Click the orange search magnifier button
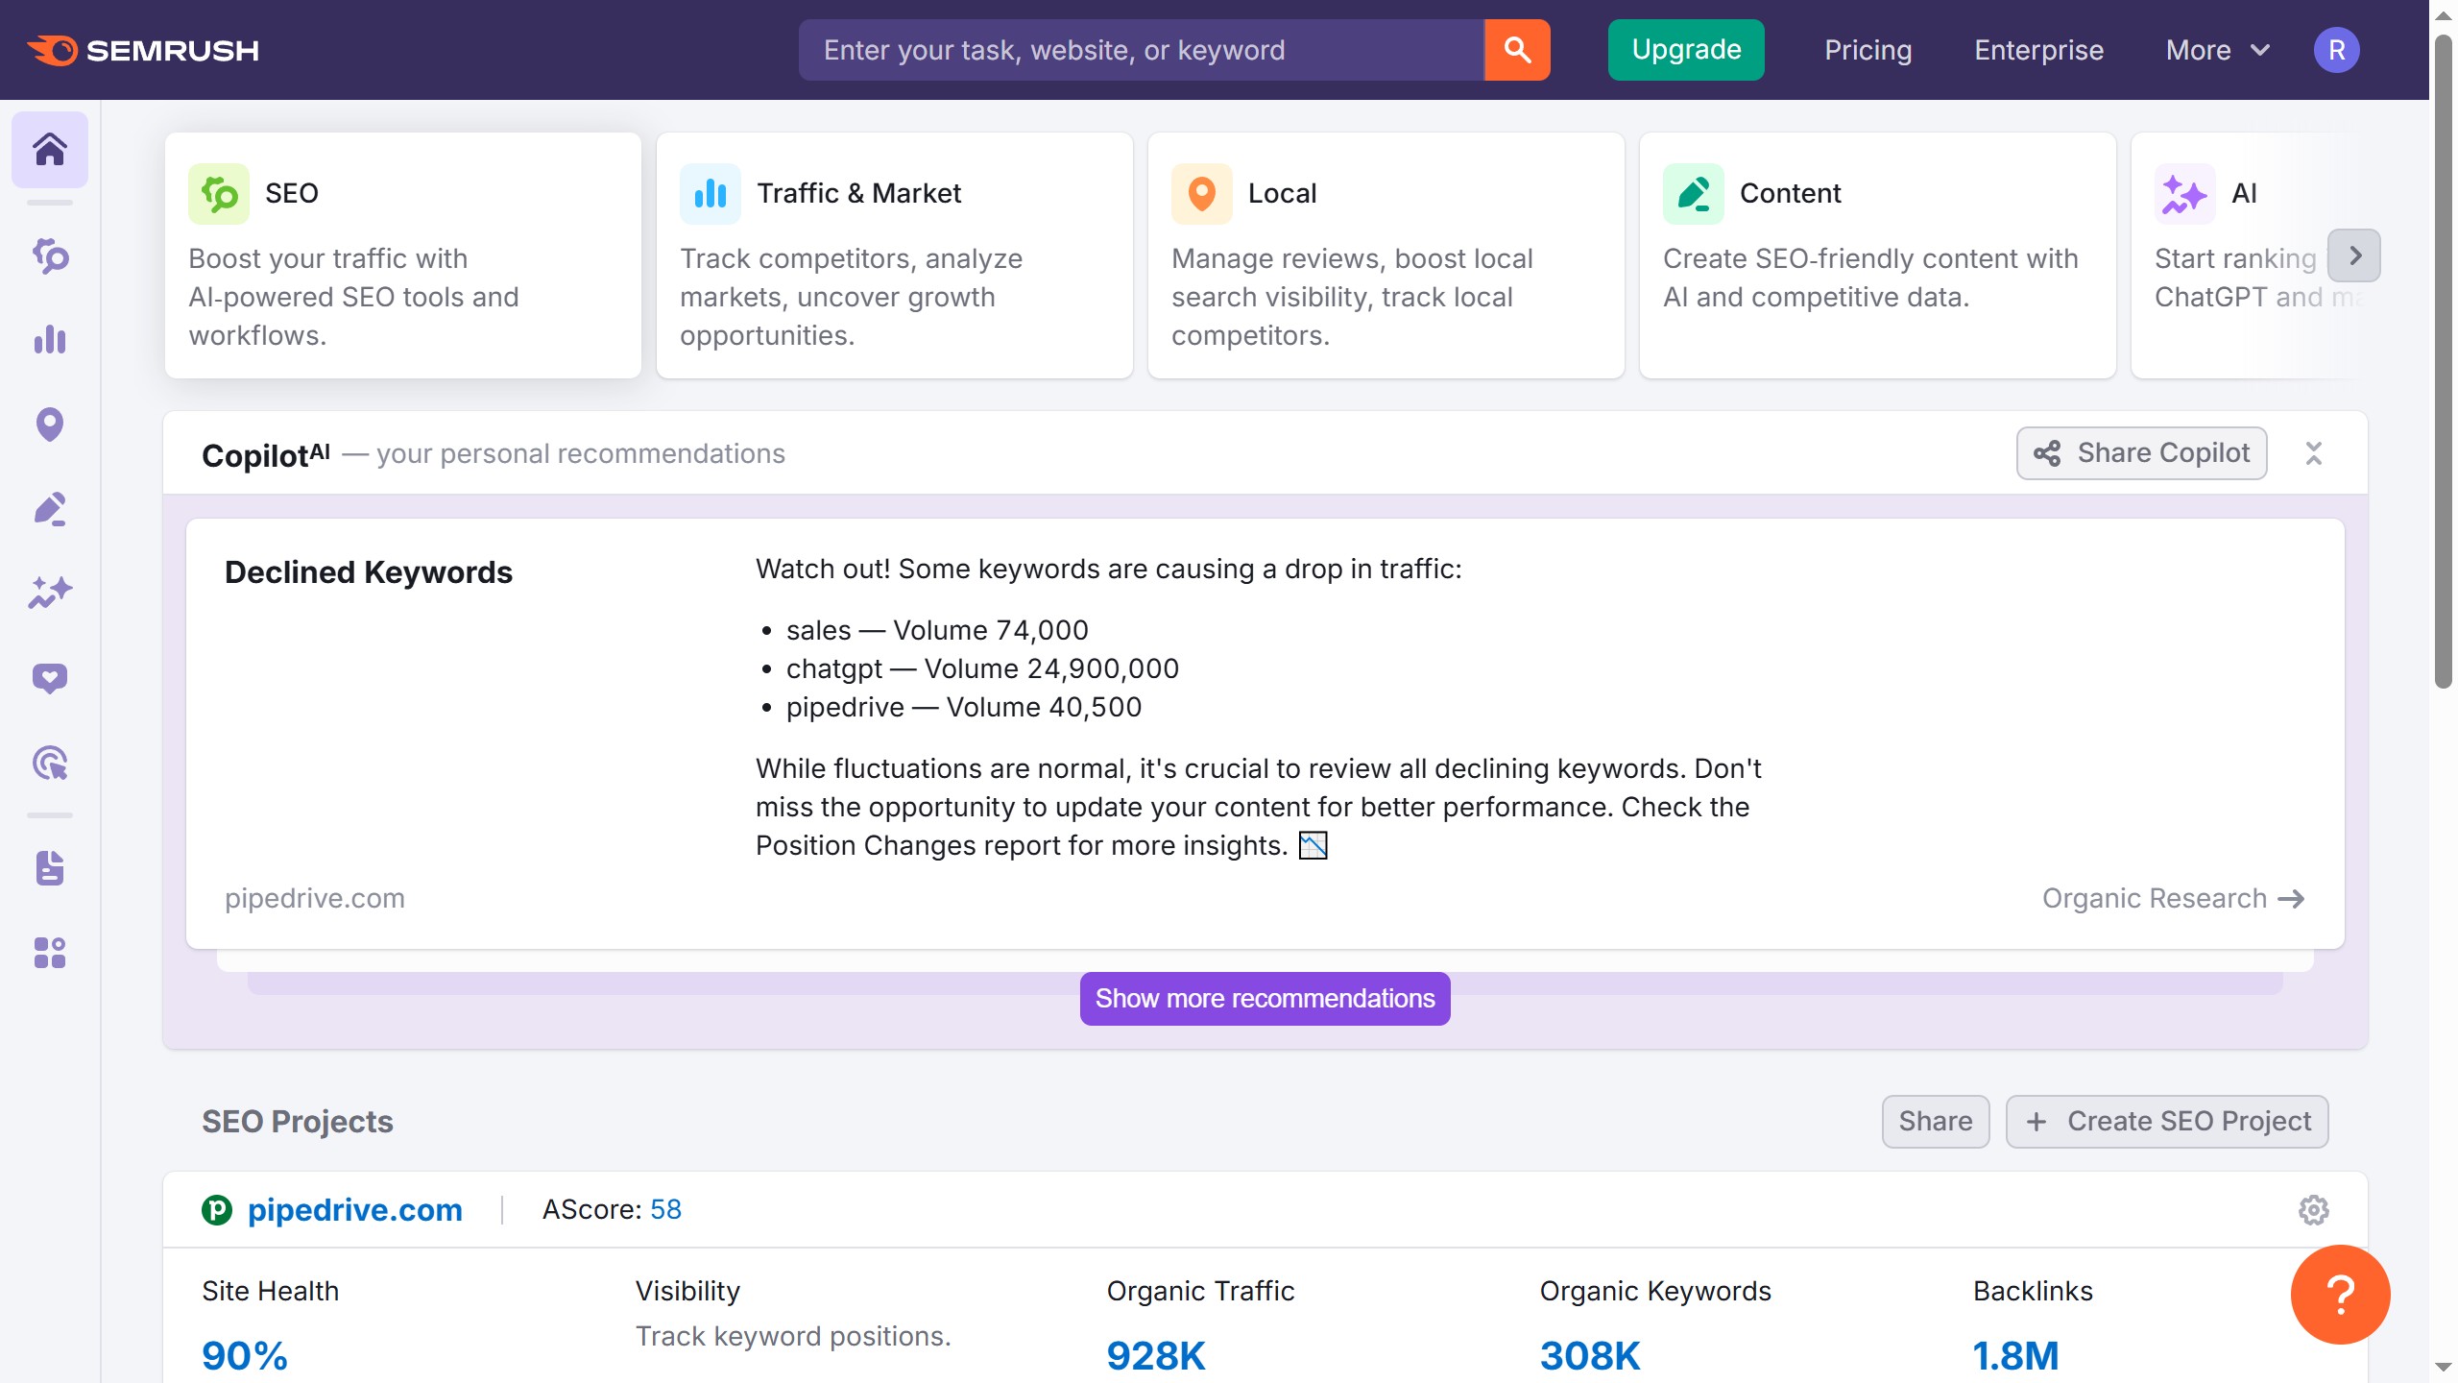Image resolution: width=2458 pixels, height=1383 pixels. (x=1515, y=49)
